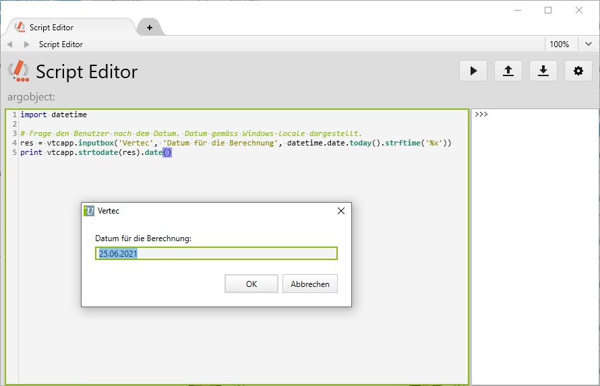Click the 100% zoom level display
600x386 pixels.
point(559,44)
